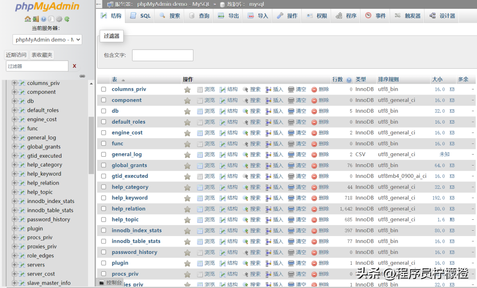Open the navigation settings gear icon
Screen dimensions: 477x288
(x=59, y=19)
